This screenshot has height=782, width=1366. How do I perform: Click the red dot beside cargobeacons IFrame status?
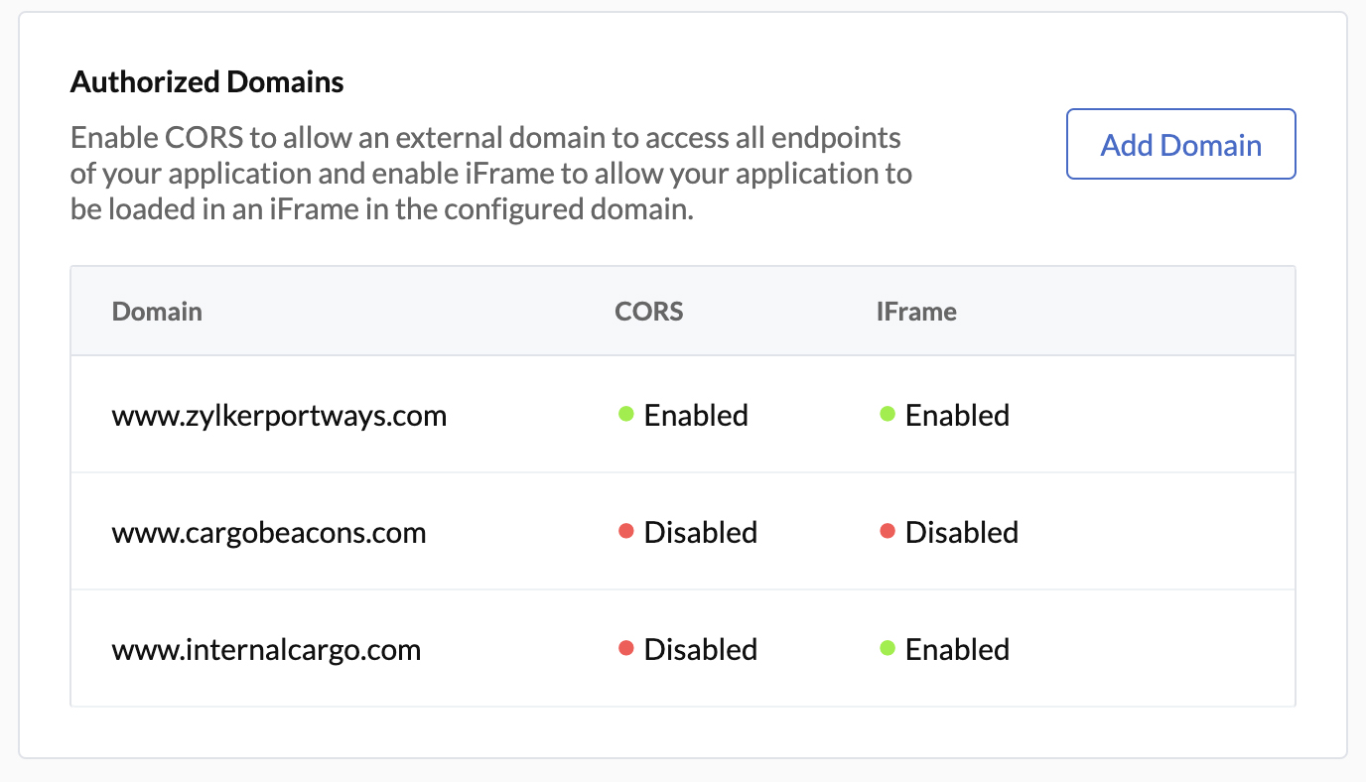click(887, 531)
